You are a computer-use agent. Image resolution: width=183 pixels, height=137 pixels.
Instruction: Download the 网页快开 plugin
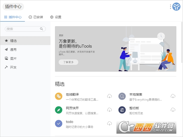[x=109, y=110]
